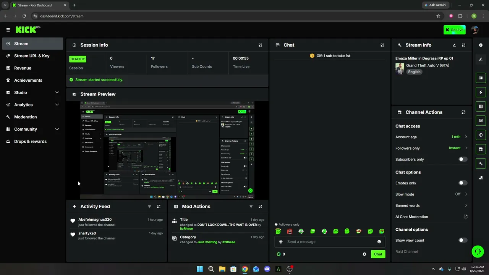
Task: Open Windows Search on the taskbar
Action: (x=211, y=269)
